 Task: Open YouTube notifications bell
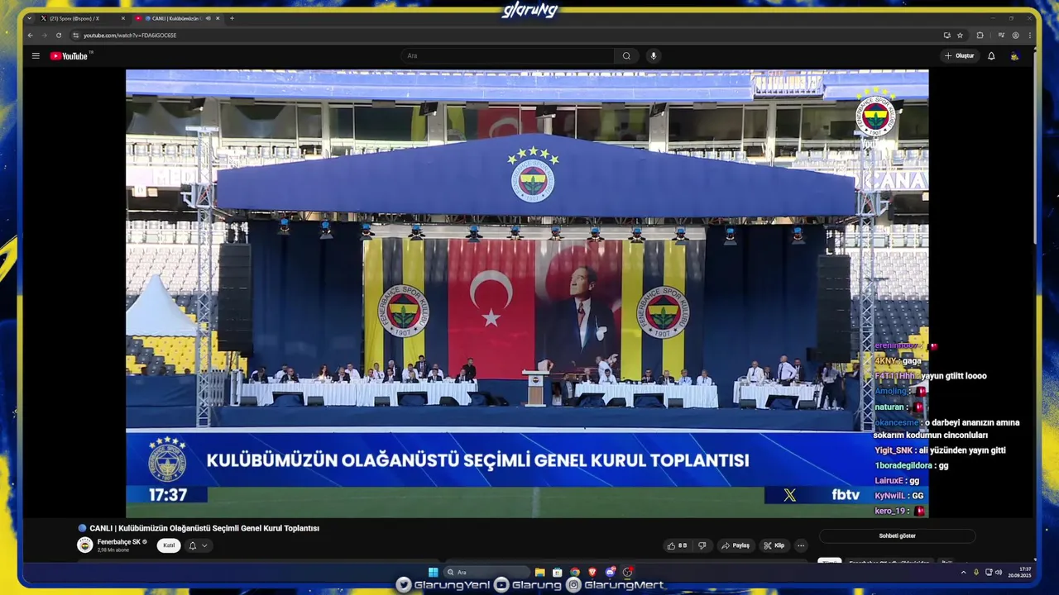click(991, 56)
